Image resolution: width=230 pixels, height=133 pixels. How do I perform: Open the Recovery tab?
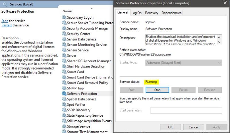152,13
